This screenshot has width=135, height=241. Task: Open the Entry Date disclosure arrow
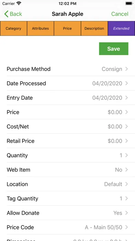(x=126, y=98)
